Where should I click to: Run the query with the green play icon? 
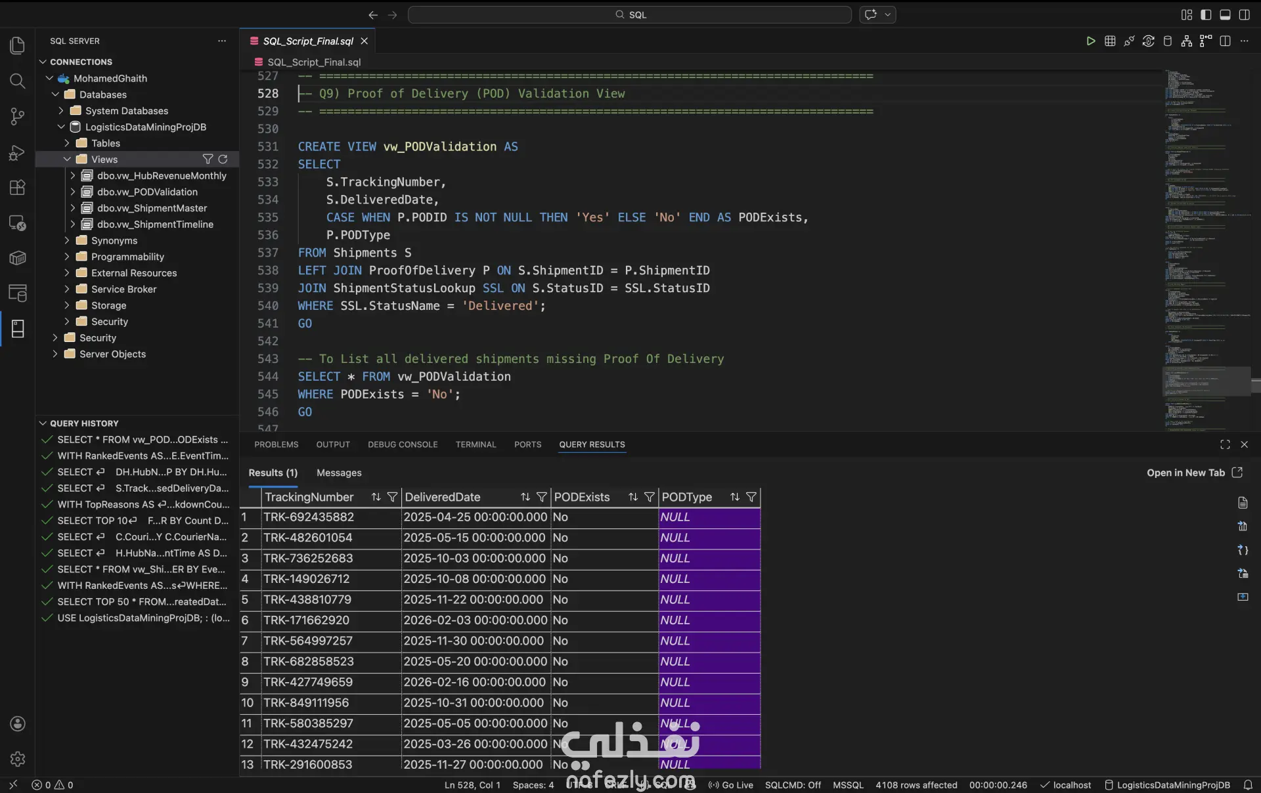[x=1090, y=41]
